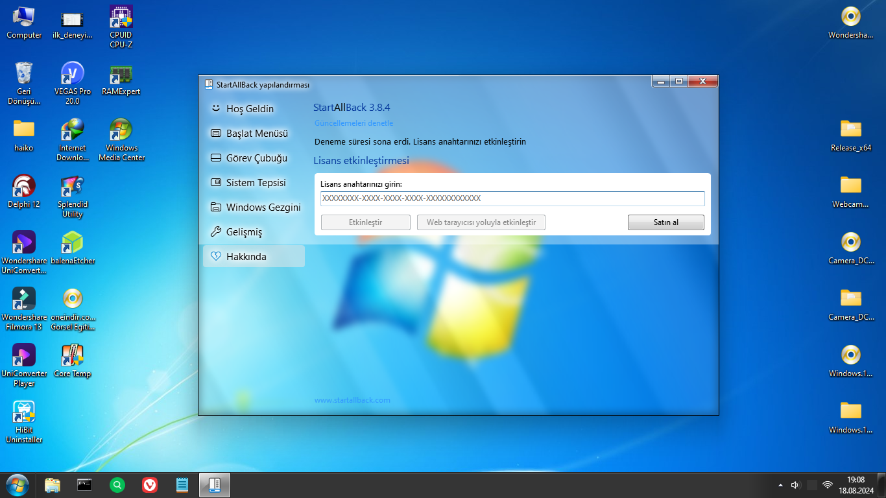Screen dimensions: 886x498
Task: Click the Lisans etkinleştirmesi heading
Action: pyautogui.click(x=361, y=161)
